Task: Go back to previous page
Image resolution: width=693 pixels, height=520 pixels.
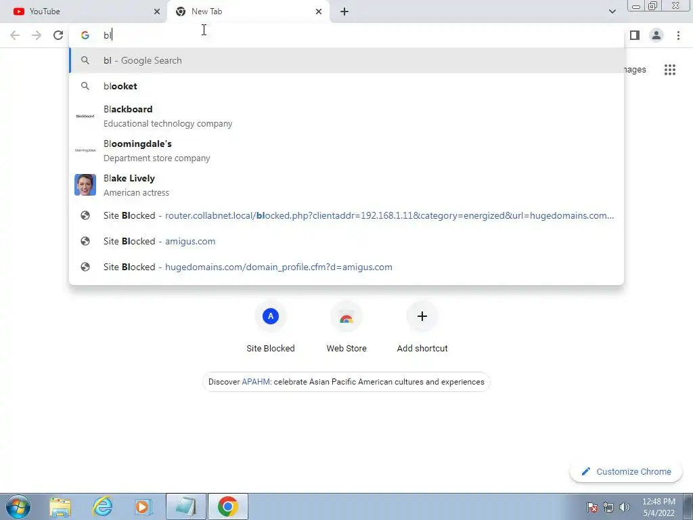Action: (15, 35)
